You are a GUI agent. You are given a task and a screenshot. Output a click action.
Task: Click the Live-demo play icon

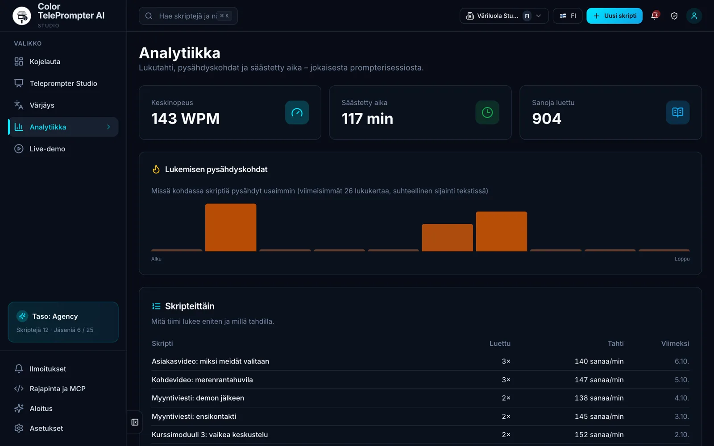[19, 149]
